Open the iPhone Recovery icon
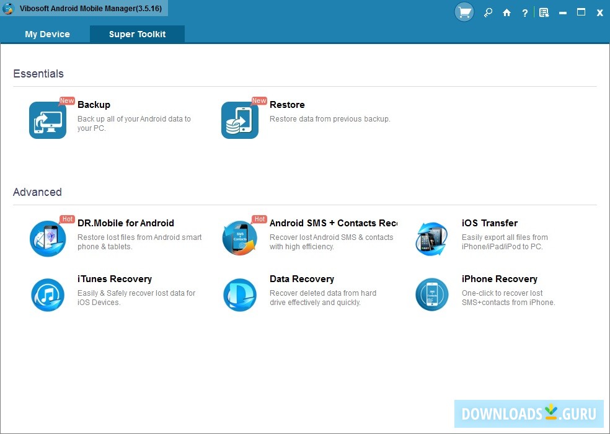This screenshot has height=434, width=610. pos(432,294)
